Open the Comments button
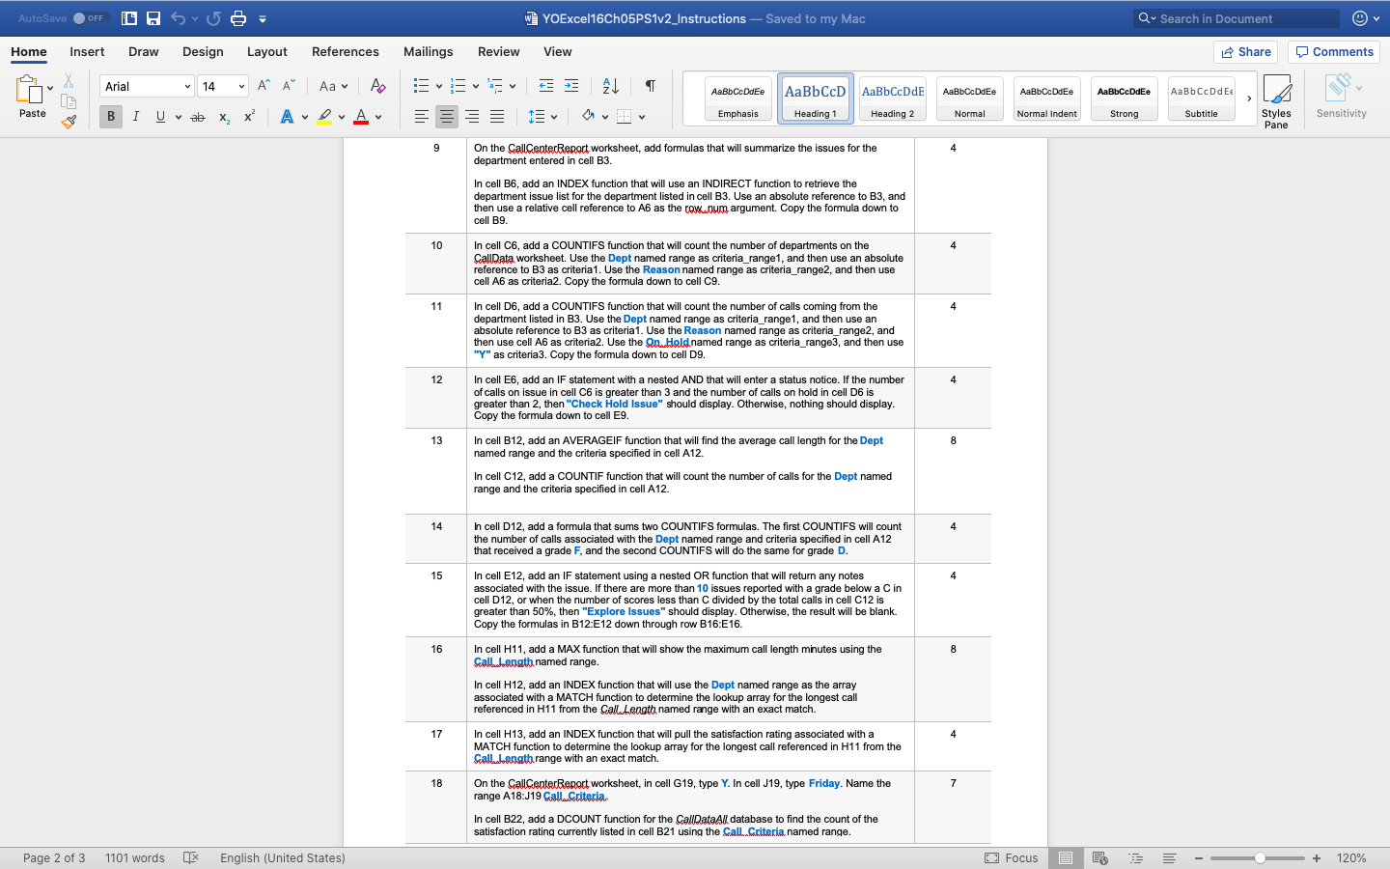Viewport: 1390px width, 869px height. click(x=1336, y=52)
